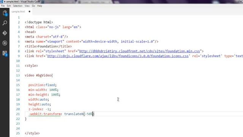Click the html class="no-js" line
Image resolution: width=243 pixels, height=137 pixels.
pyautogui.click(x=53, y=27)
